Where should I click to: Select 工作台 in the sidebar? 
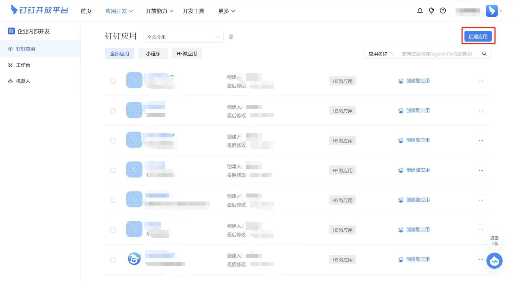(40, 65)
